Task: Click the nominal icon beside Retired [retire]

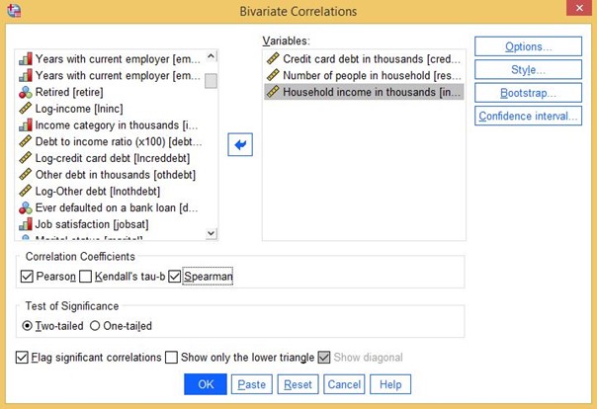Action: point(26,92)
